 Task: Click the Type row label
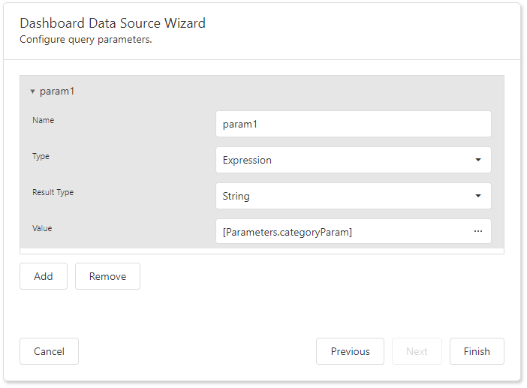pyautogui.click(x=41, y=156)
